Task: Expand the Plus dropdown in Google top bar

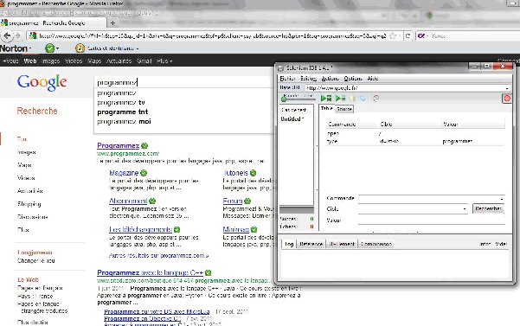Action: 164,61
